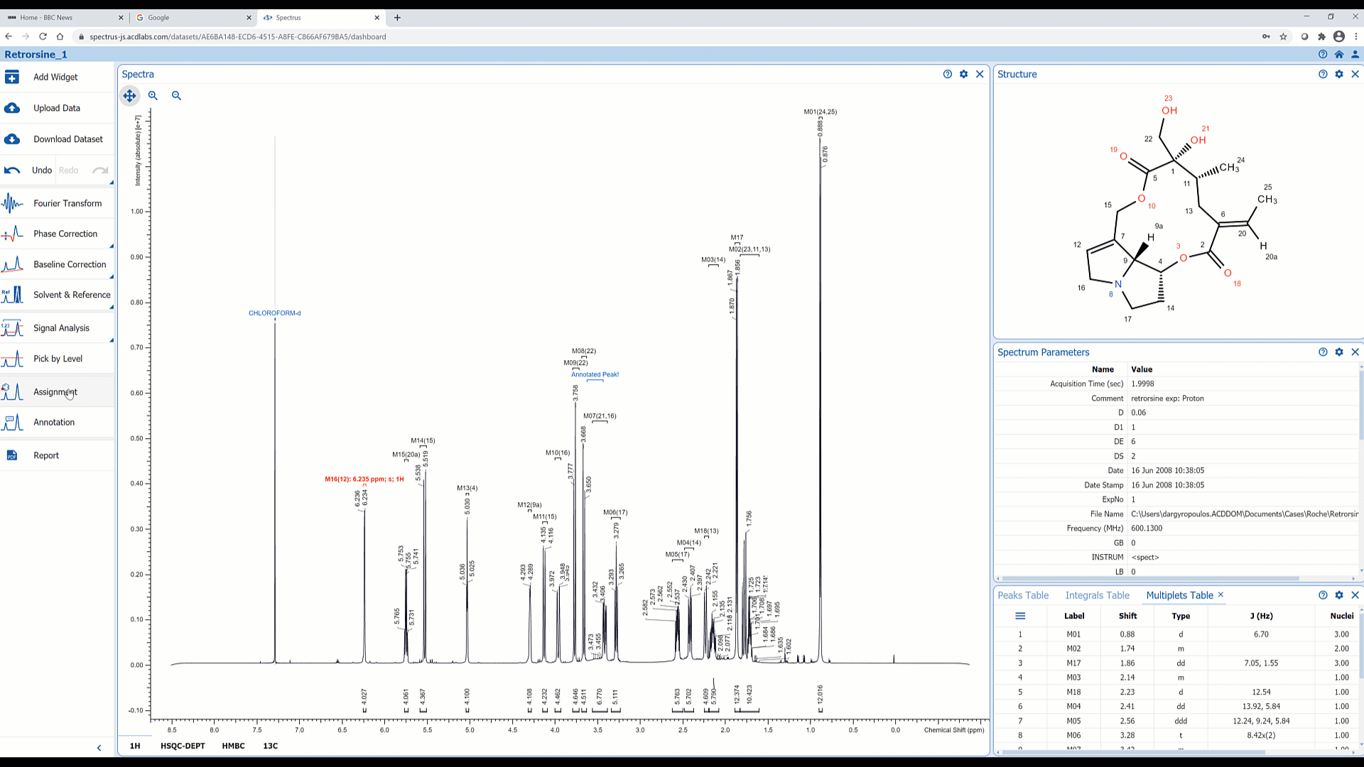This screenshot has width=1364, height=767.
Task: Expand the Phase Correction options triangle
Action: click(110, 245)
